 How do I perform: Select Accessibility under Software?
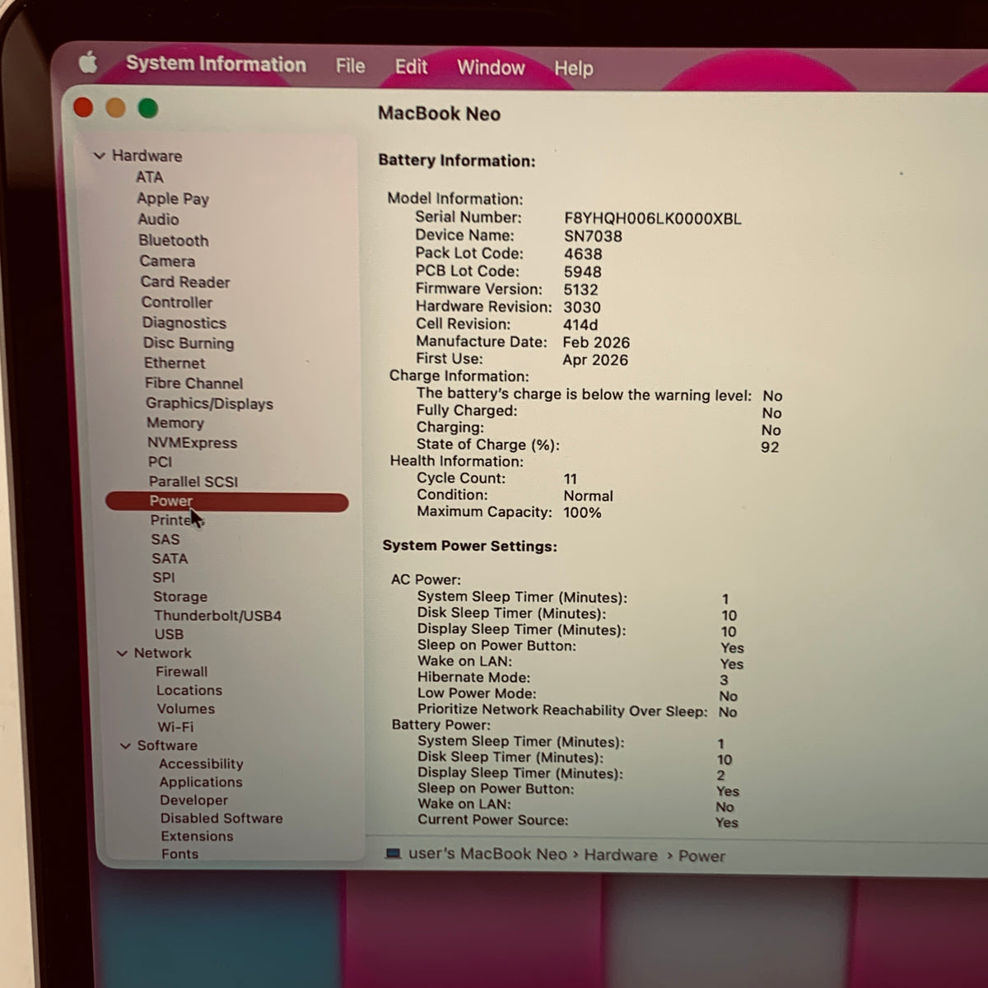pos(201,764)
